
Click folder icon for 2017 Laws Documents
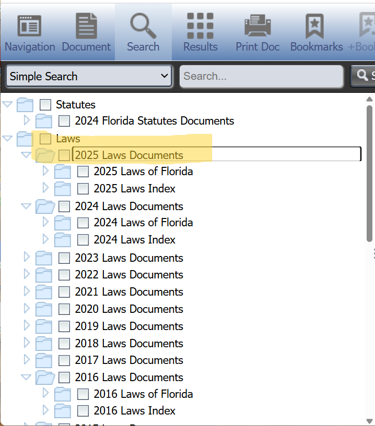(x=43, y=360)
